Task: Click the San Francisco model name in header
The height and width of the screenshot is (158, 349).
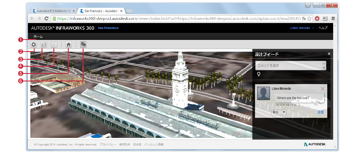Action: click(108, 28)
